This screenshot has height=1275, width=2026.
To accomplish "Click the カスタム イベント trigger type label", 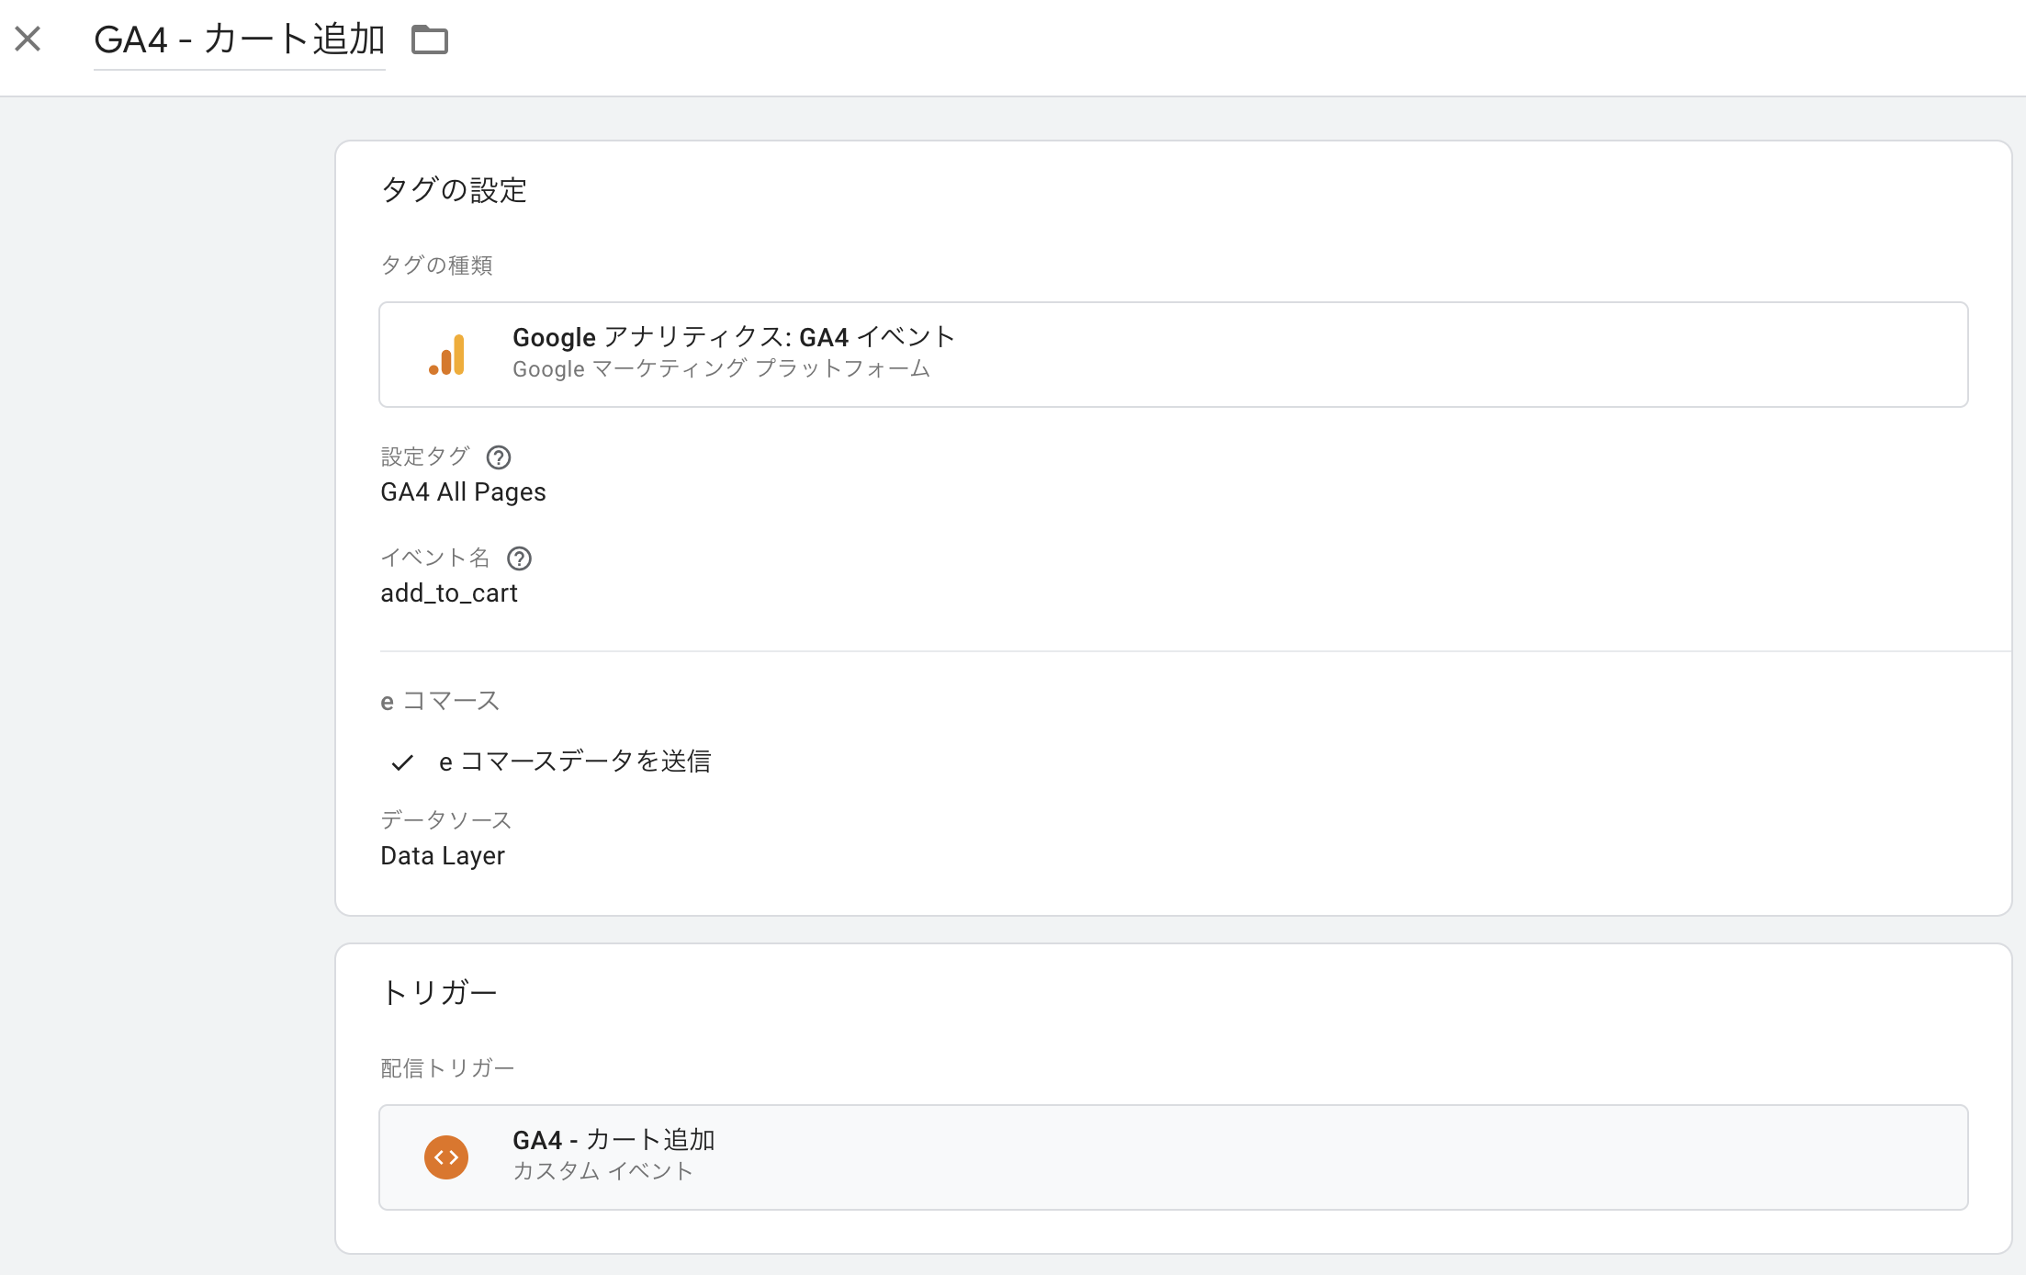I will (x=602, y=1171).
